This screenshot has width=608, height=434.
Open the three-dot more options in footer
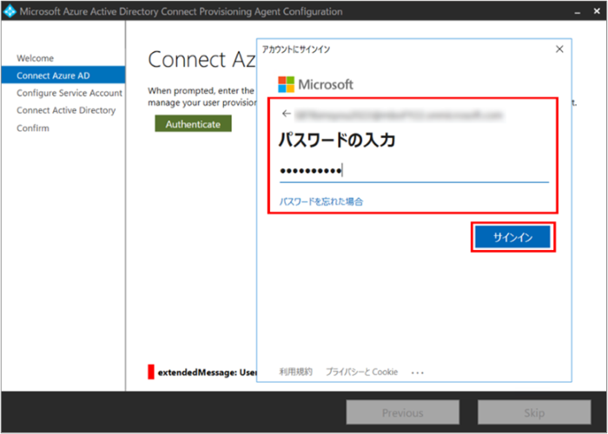tap(418, 372)
